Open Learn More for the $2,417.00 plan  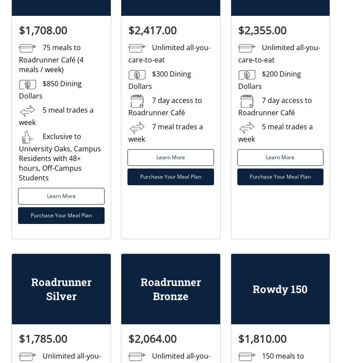(171, 158)
